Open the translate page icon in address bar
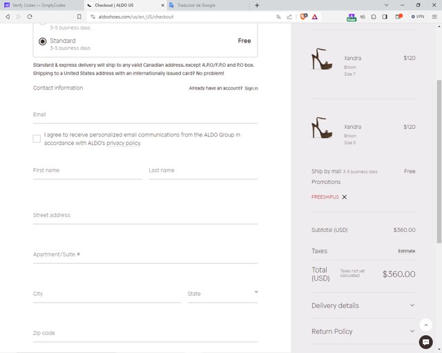This screenshot has width=442, height=353. click(x=278, y=17)
